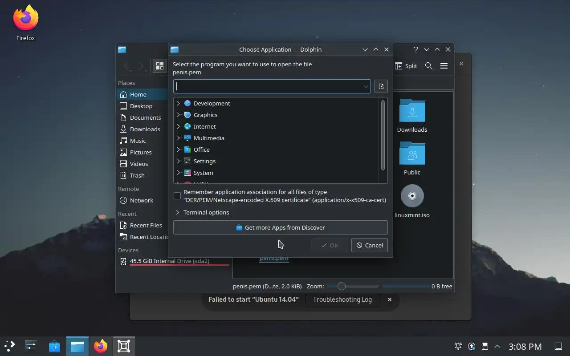Viewport: 570px width, 356px height.
Task: Select the Internet globe icon
Action: pos(187,126)
